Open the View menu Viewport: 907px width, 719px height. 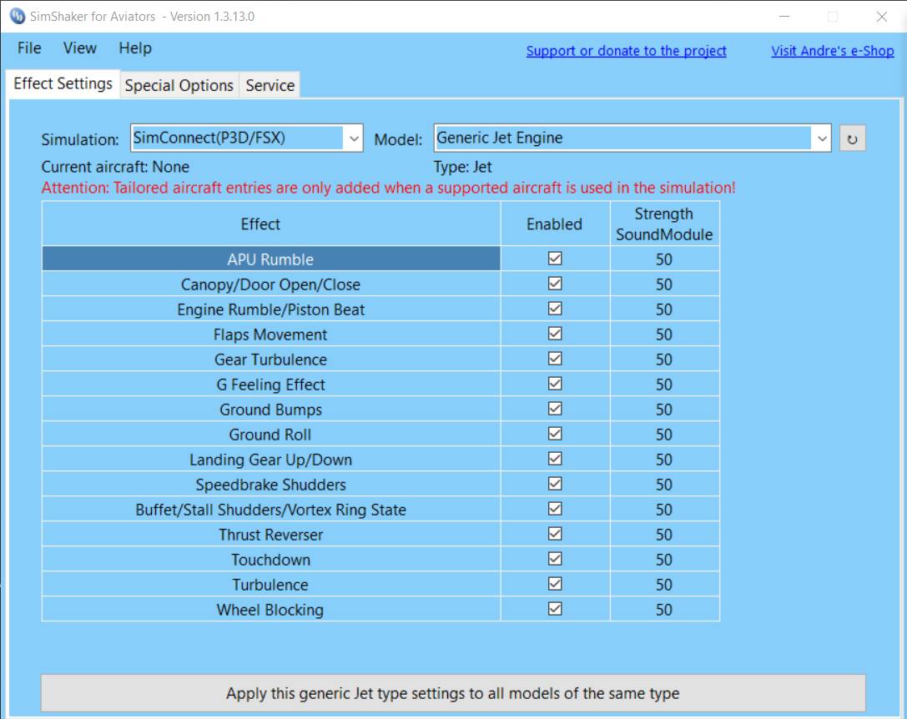coord(80,48)
